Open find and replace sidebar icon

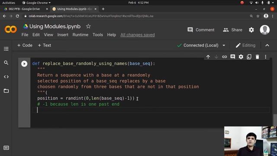tap(6, 62)
